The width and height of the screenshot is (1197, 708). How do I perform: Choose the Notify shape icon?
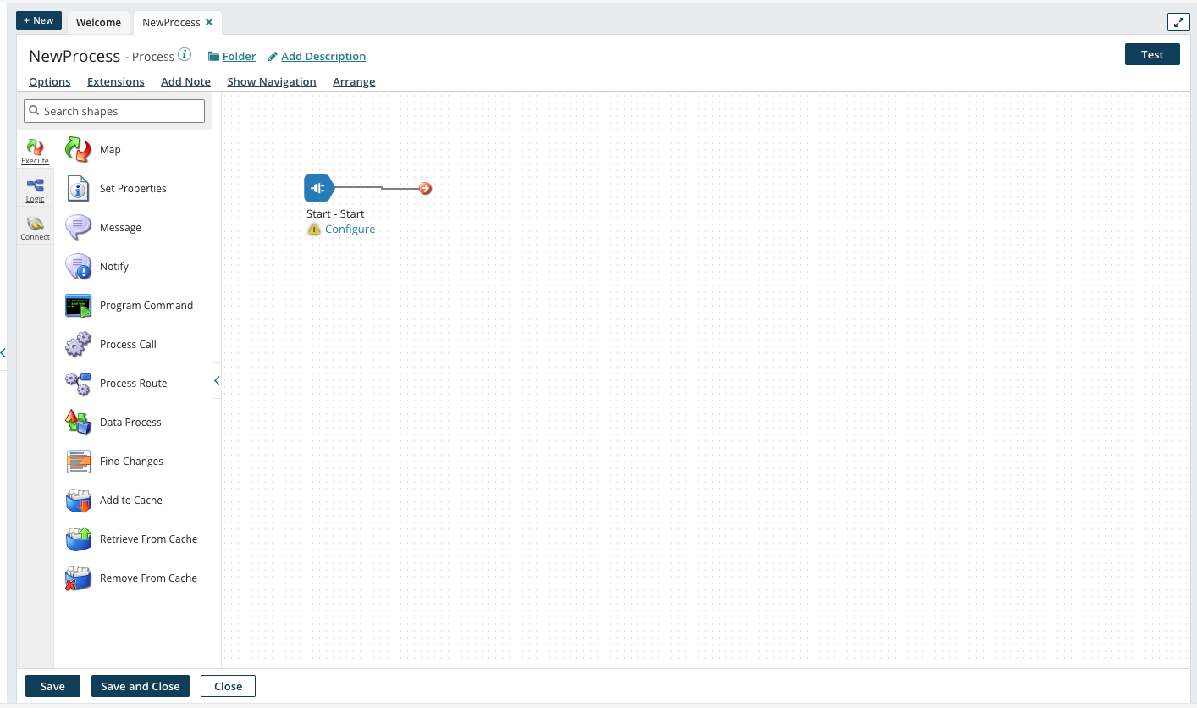[78, 267]
